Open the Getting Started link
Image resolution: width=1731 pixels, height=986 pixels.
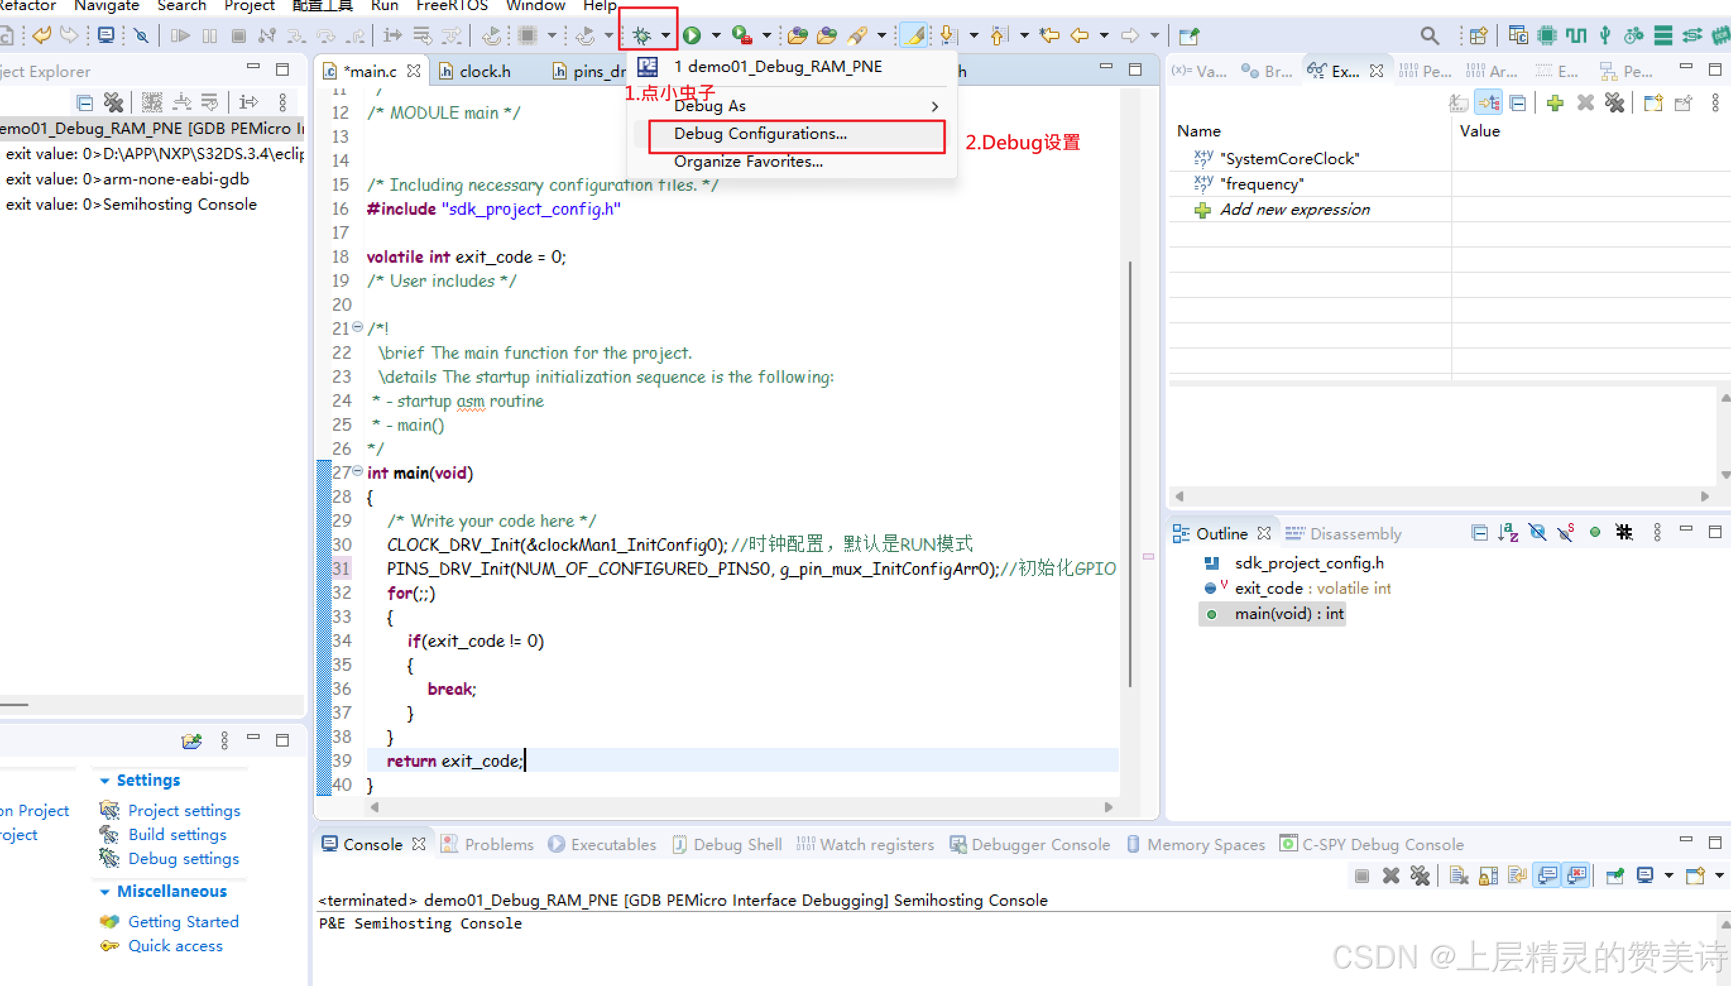coord(183,922)
